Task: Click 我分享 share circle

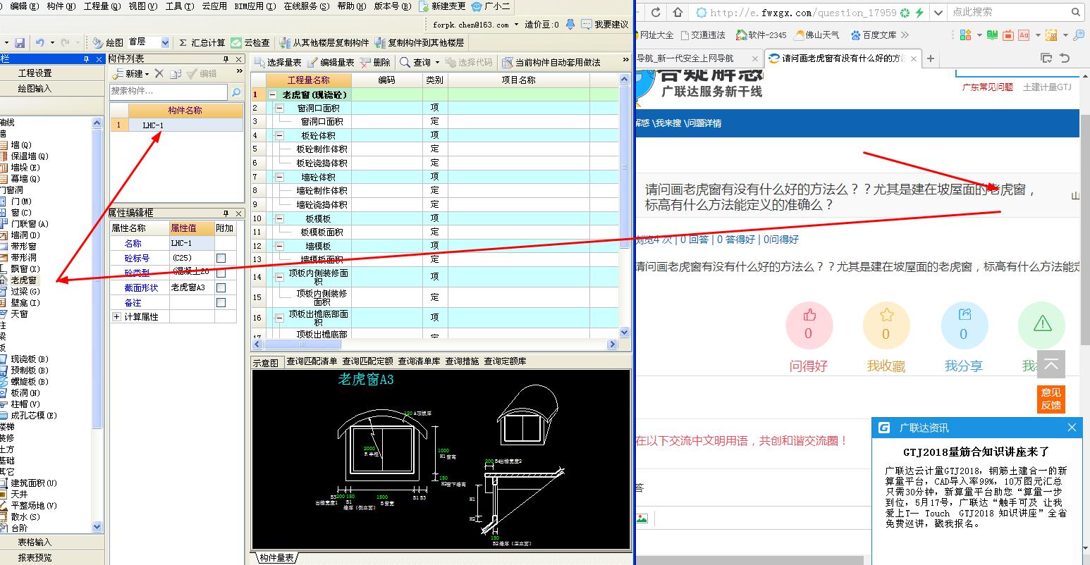Action: pos(964,325)
